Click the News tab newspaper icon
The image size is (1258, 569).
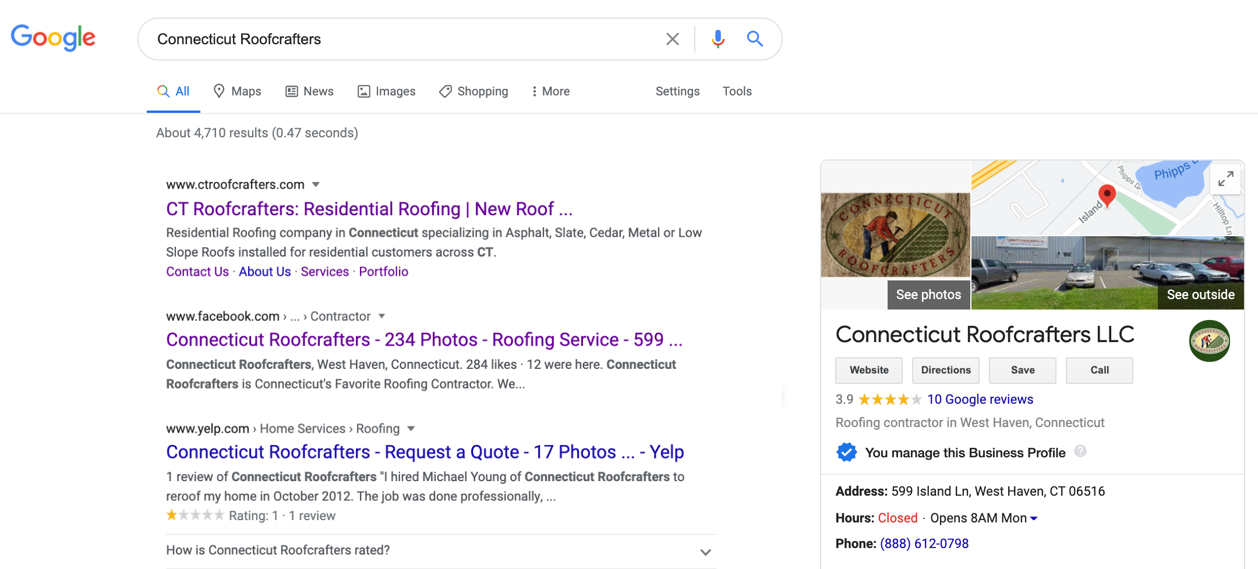(292, 91)
